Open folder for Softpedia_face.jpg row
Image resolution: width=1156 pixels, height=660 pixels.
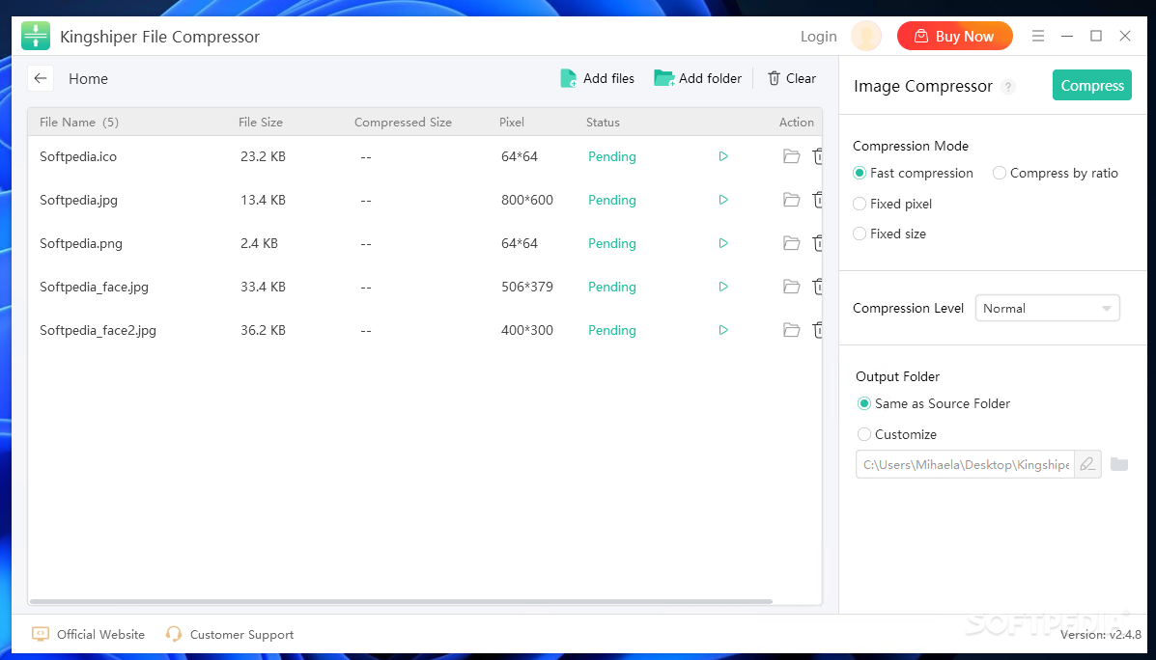point(791,287)
